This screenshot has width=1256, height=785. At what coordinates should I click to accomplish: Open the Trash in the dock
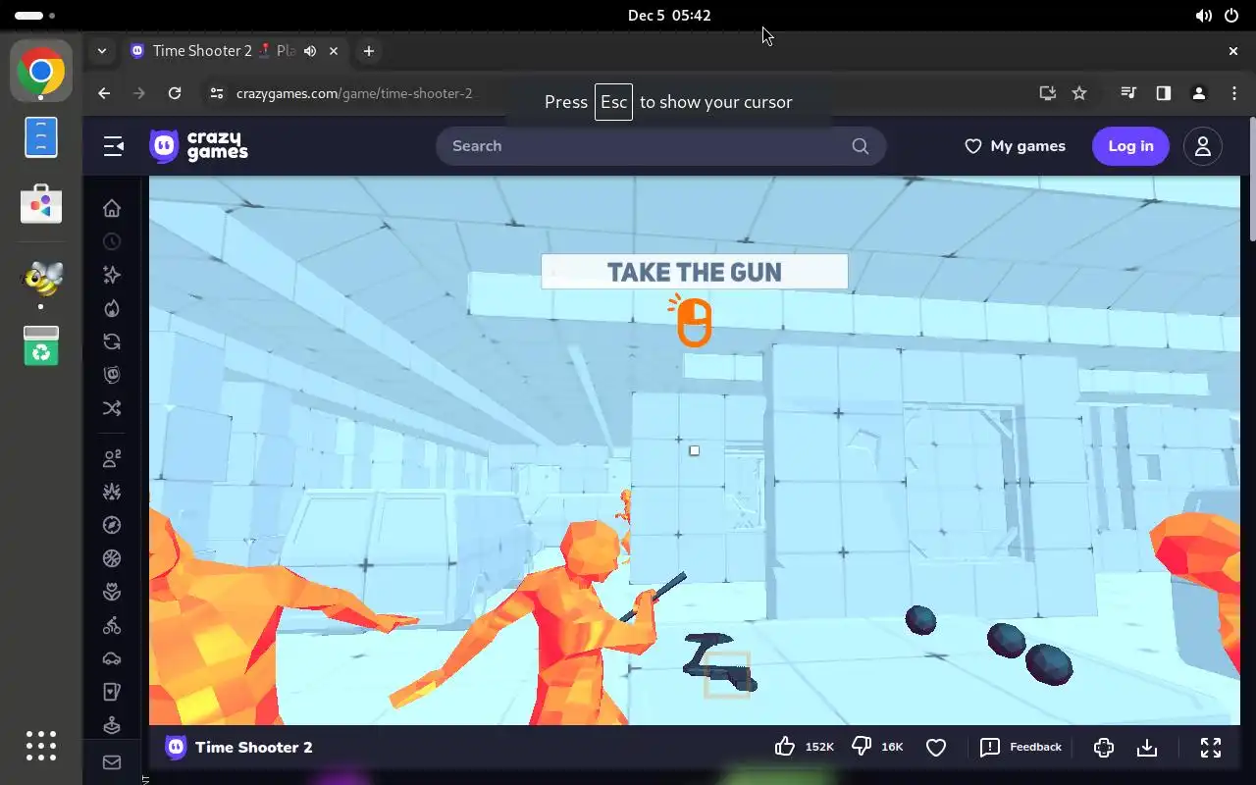point(41,345)
